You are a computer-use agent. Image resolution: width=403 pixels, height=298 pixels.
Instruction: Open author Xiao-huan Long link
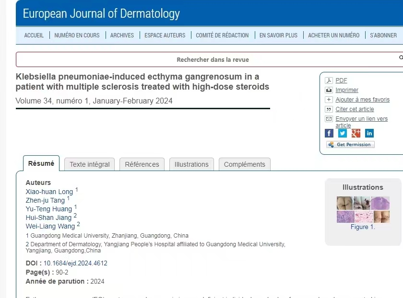49,192
